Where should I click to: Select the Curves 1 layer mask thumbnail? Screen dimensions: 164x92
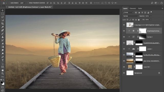point(142,37)
